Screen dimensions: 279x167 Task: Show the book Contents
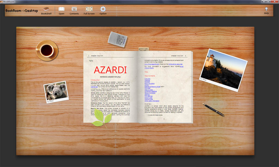point(74,11)
